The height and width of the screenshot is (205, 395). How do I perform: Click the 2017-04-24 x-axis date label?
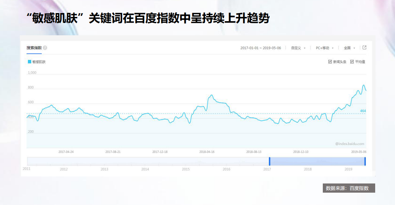coord(66,152)
